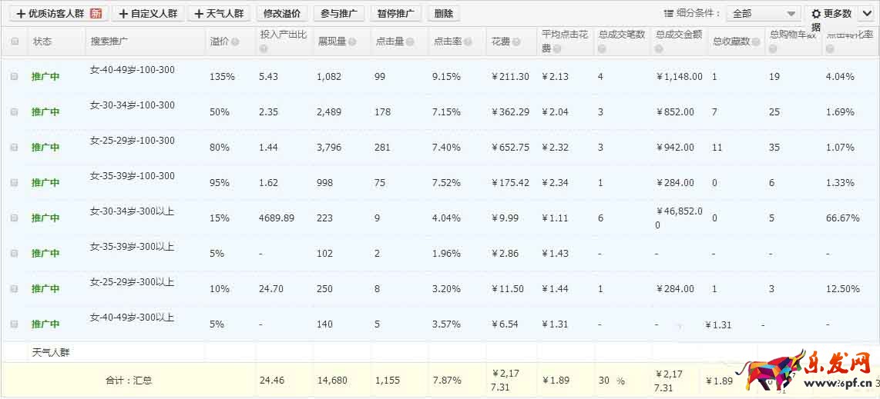Click the 1,155 total clicks value
The height and width of the screenshot is (399, 880).
(x=388, y=381)
